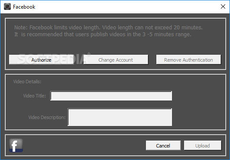Click the app icon in title bar

7,6
